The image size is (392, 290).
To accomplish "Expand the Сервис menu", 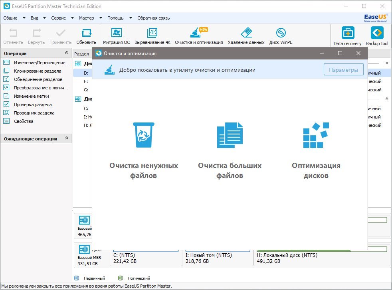I will coord(62,18).
